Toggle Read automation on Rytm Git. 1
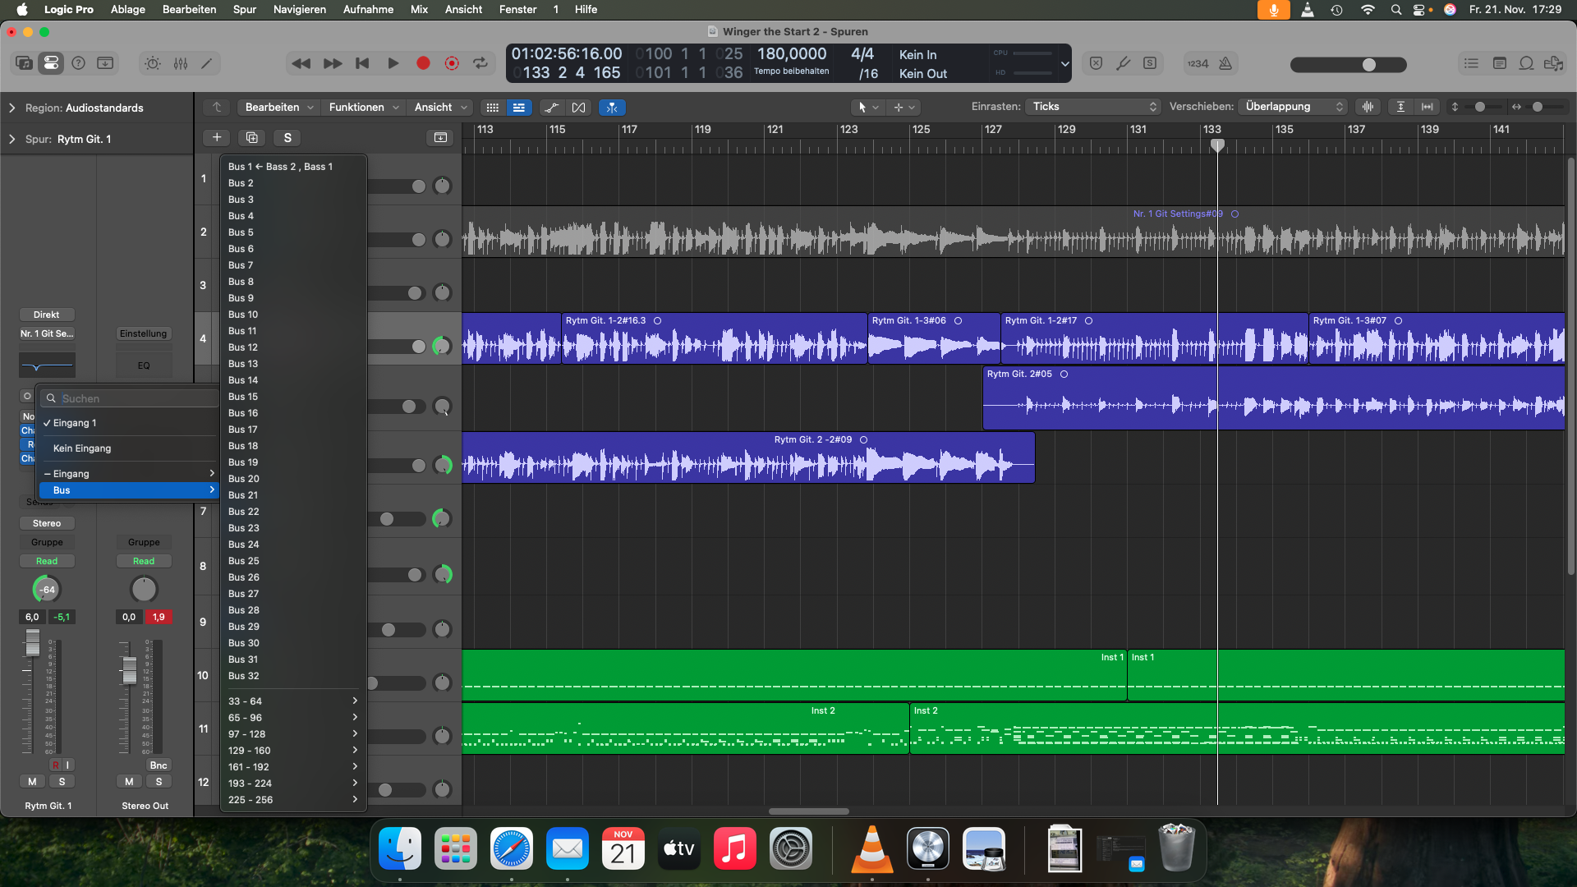Image resolution: width=1577 pixels, height=887 pixels. (47, 561)
